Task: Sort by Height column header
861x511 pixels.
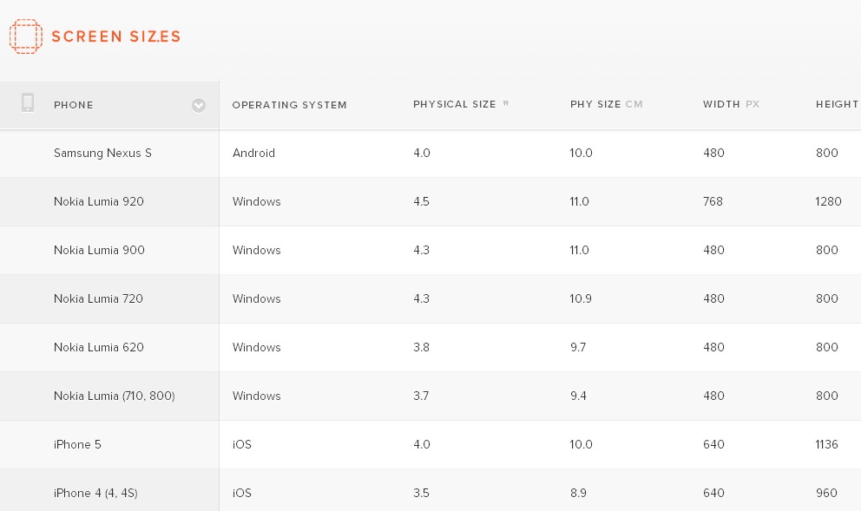Action: click(837, 104)
